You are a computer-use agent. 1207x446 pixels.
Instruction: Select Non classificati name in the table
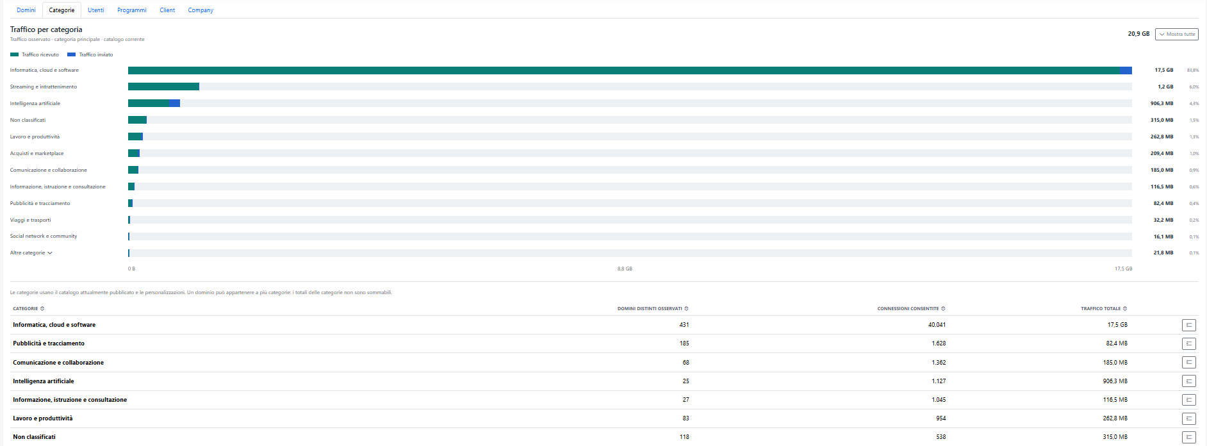(35, 437)
